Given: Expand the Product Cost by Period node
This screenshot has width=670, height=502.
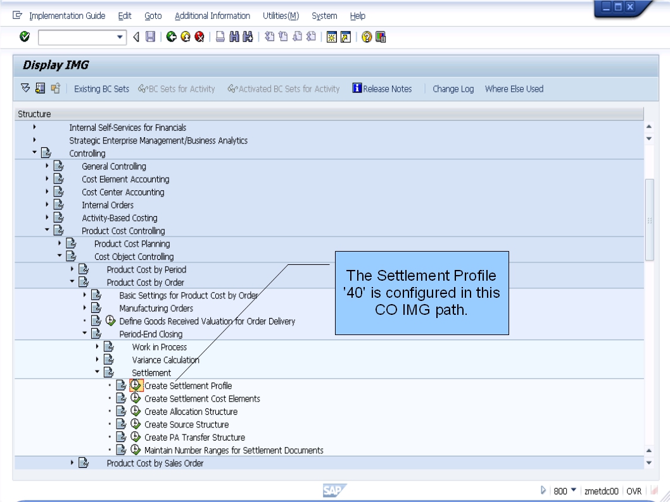Looking at the screenshot, I should [72, 269].
